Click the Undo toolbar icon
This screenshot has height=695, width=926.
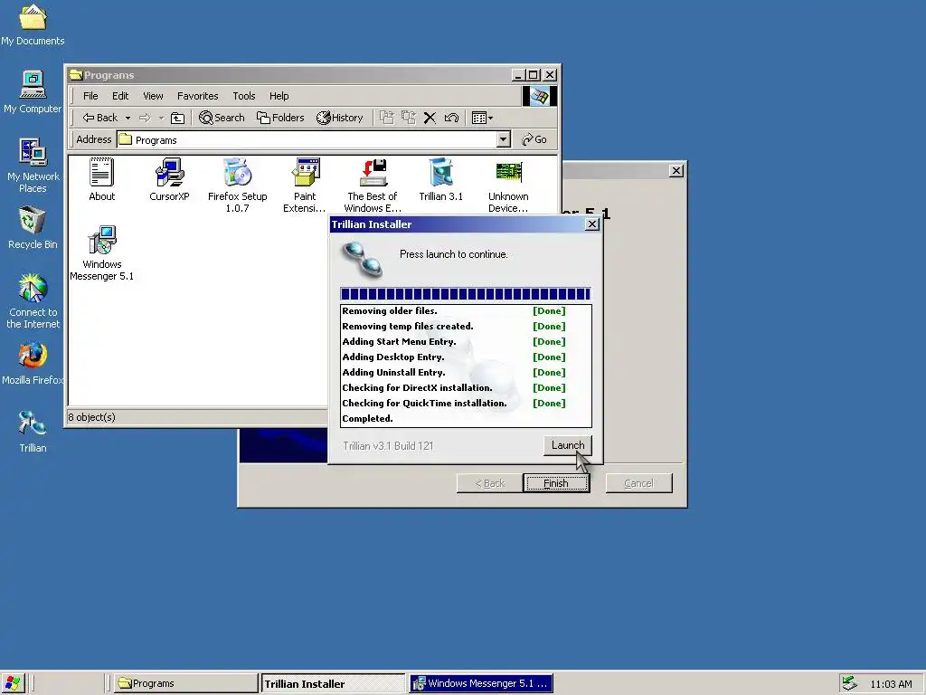pyautogui.click(x=452, y=118)
